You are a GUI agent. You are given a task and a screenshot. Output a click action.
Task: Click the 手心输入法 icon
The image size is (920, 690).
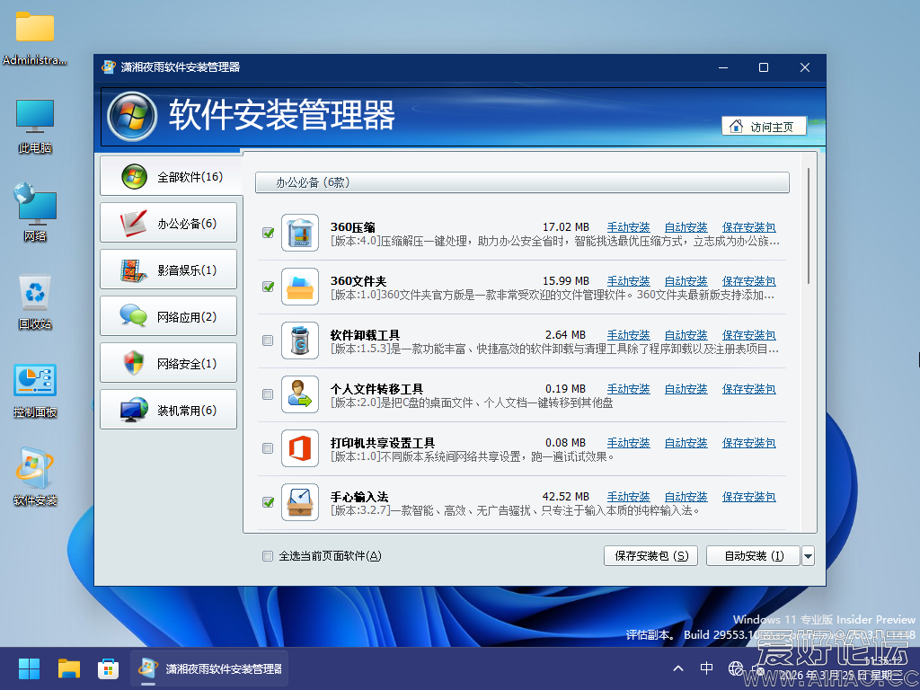pyautogui.click(x=300, y=503)
